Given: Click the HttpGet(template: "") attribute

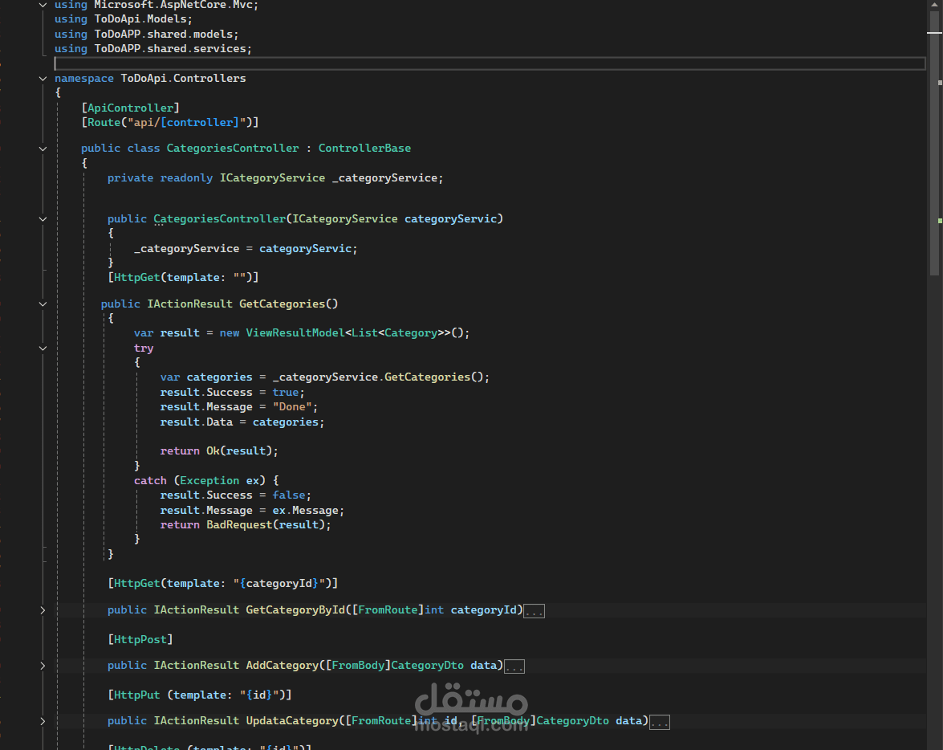Looking at the screenshot, I should pos(184,278).
